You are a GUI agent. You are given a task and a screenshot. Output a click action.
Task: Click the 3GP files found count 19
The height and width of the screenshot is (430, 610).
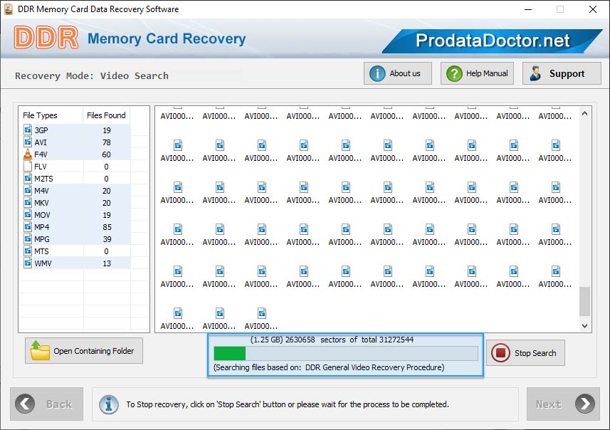tap(107, 130)
